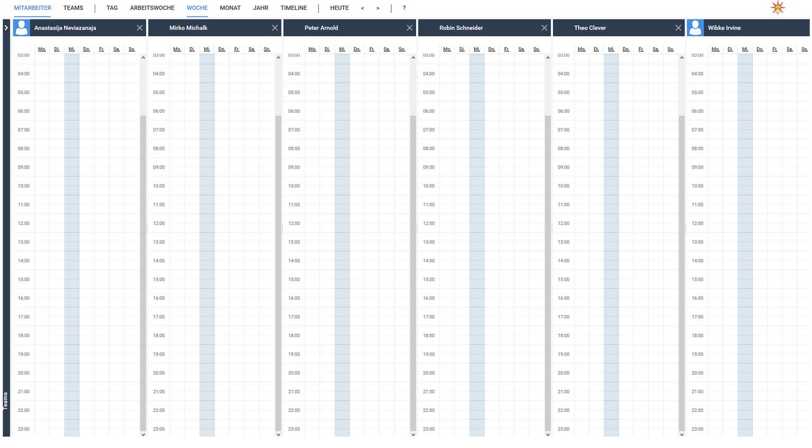Switch to the Mitarbeiter tab

(x=32, y=8)
